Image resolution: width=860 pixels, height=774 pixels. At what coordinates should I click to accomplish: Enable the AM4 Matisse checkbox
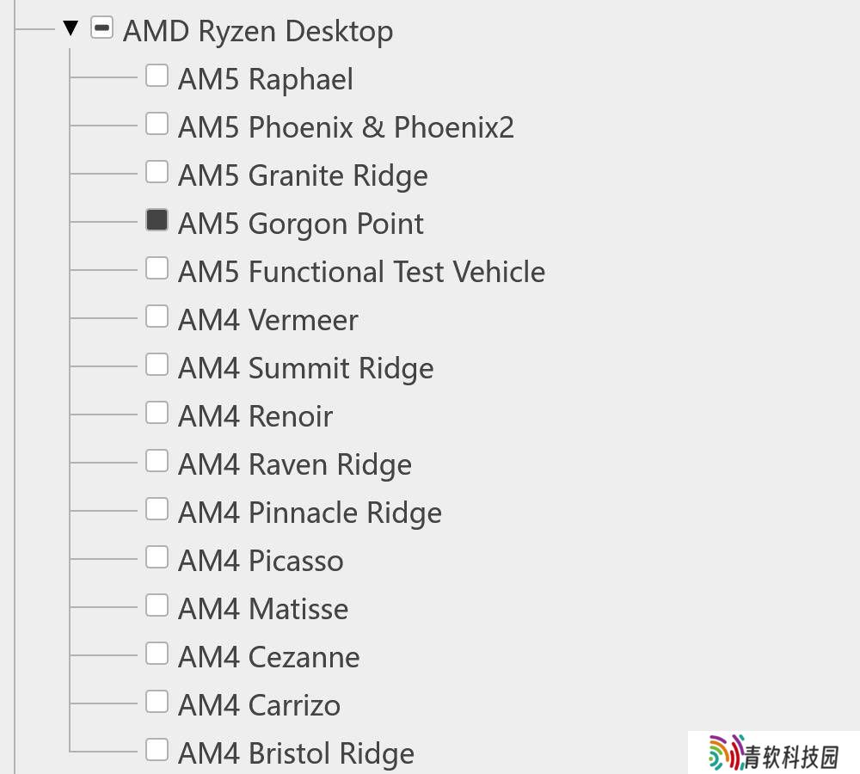pyautogui.click(x=157, y=605)
